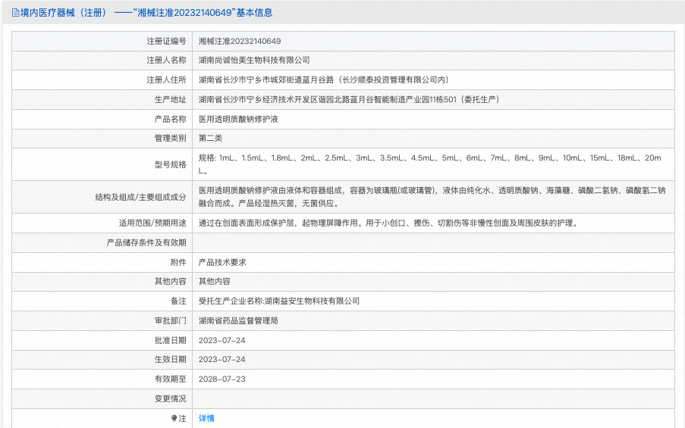Click the 备注 value with 湖南益安生物科技有限公司
The height and width of the screenshot is (428, 685).
click(278, 301)
